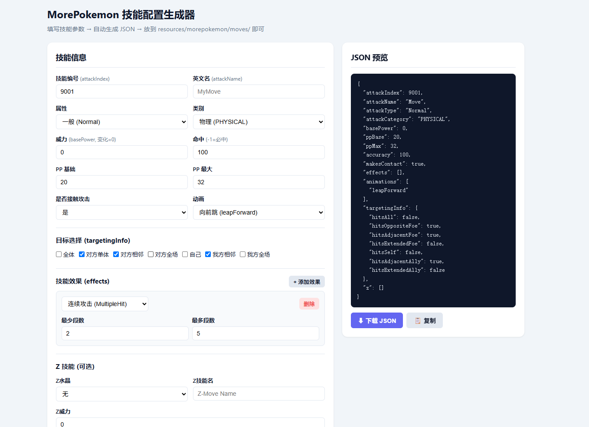Focus the PP 基础 input field
Viewport: 589px width, 427px height.
[122, 182]
